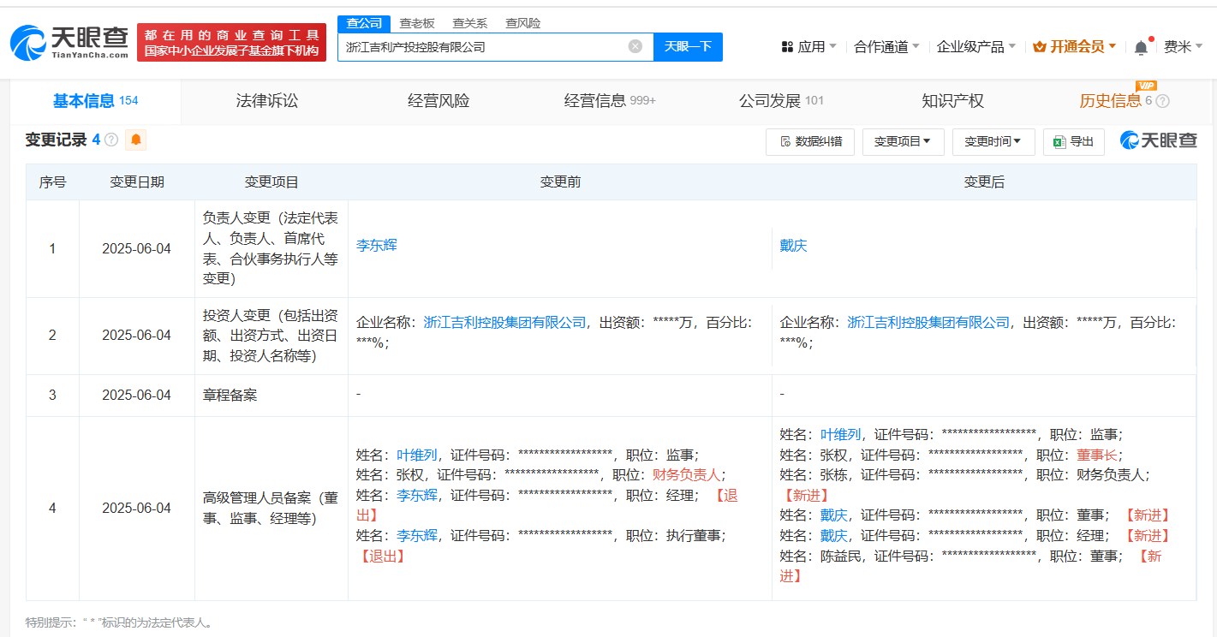Screen dimensions: 1217x637
Task: Open the notifications bell in the header
Action: click(1141, 47)
